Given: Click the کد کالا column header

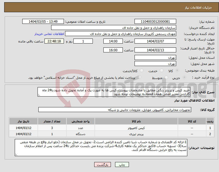Looking at the screenshot, I should tap(192, 121).
